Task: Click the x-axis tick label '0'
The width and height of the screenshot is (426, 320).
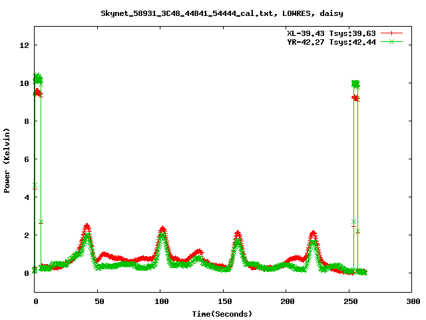Action: (36, 301)
